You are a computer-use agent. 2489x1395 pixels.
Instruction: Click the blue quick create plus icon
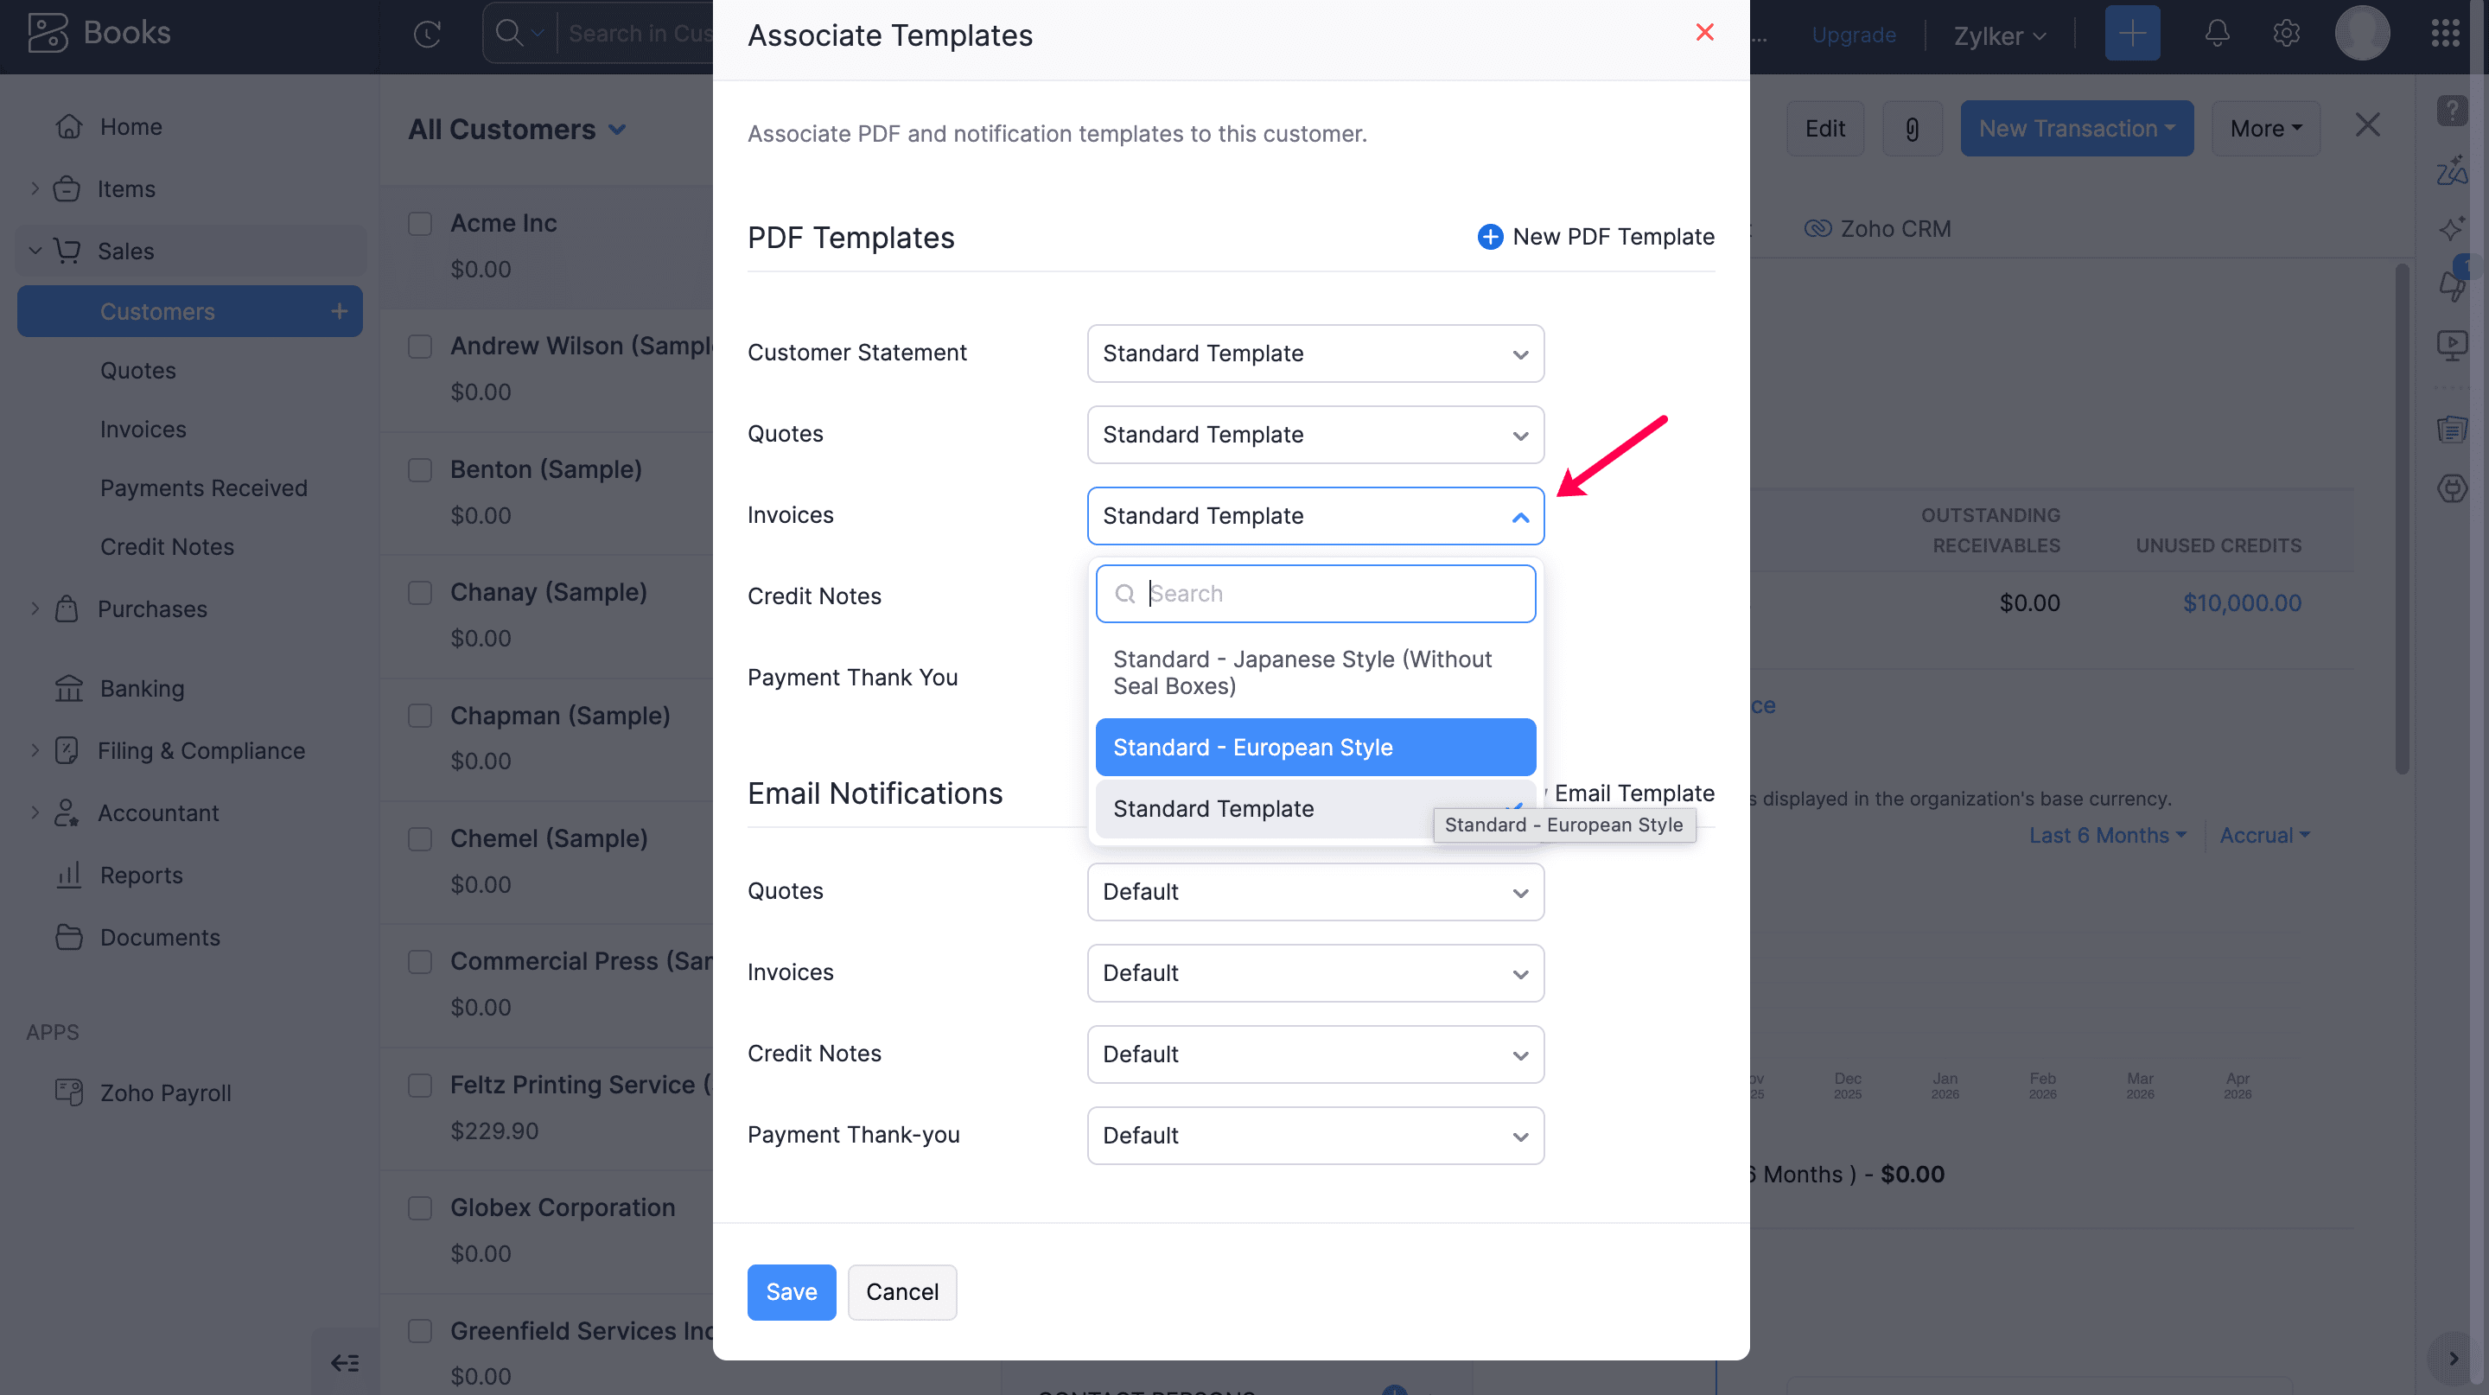[2131, 34]
